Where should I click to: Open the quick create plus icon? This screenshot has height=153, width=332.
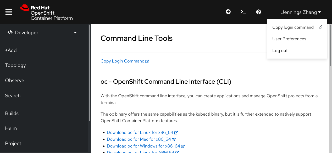click(x=228, y=12)
